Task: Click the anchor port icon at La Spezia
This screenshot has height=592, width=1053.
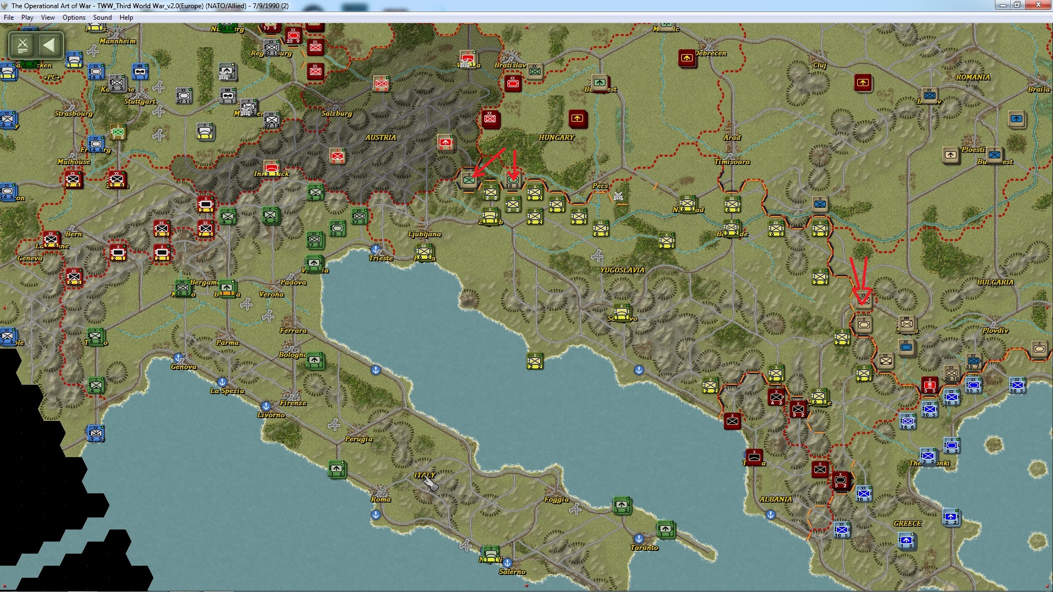Action: point(222,382)
